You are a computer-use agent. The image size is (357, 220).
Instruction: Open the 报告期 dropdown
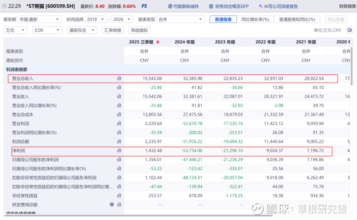[39, 19]
